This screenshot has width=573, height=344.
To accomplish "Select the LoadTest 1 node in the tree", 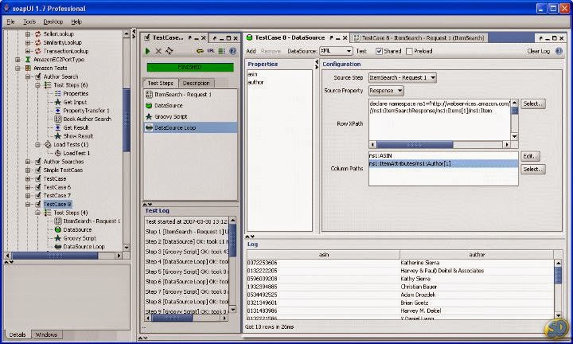I will (76, 153).
